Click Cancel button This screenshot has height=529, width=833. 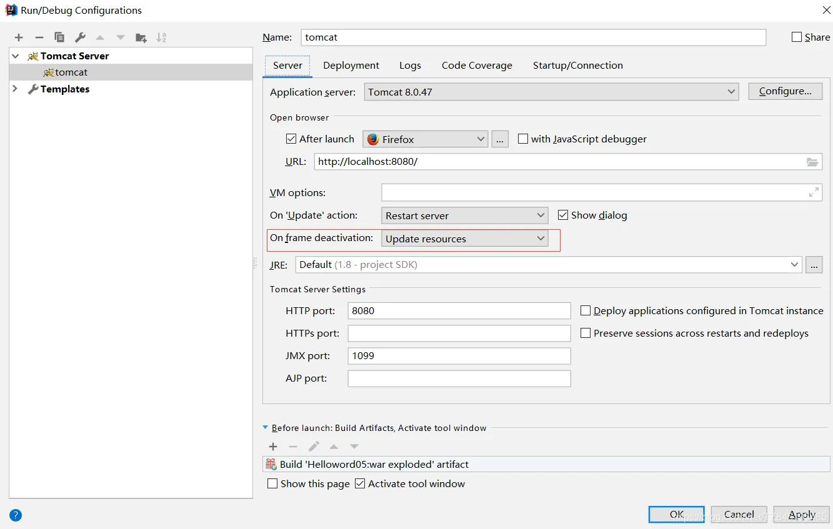pyautogui.click(x=739, y=515)
